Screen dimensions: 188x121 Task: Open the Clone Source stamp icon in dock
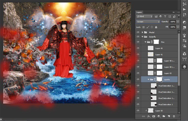(184, 46)
